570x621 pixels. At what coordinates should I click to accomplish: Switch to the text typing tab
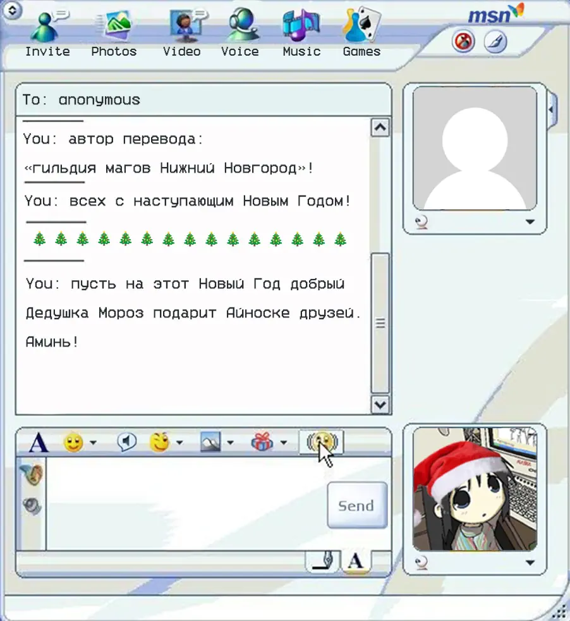[356, 560]
